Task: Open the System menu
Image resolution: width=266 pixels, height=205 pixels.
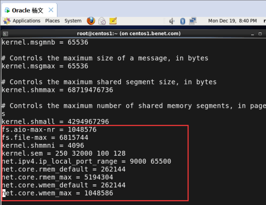Action: (73, 21)
